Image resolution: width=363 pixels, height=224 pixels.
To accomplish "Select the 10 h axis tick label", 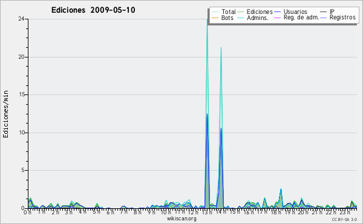I will pyautogui.click(x=166, y=212).
